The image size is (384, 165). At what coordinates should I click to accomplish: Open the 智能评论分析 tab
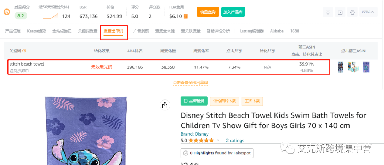[x=218, y=31]
